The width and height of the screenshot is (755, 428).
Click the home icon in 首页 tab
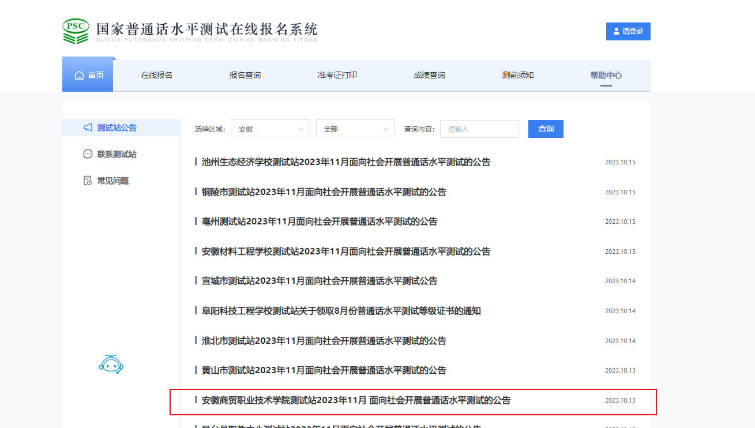click(x=79, y=75)
